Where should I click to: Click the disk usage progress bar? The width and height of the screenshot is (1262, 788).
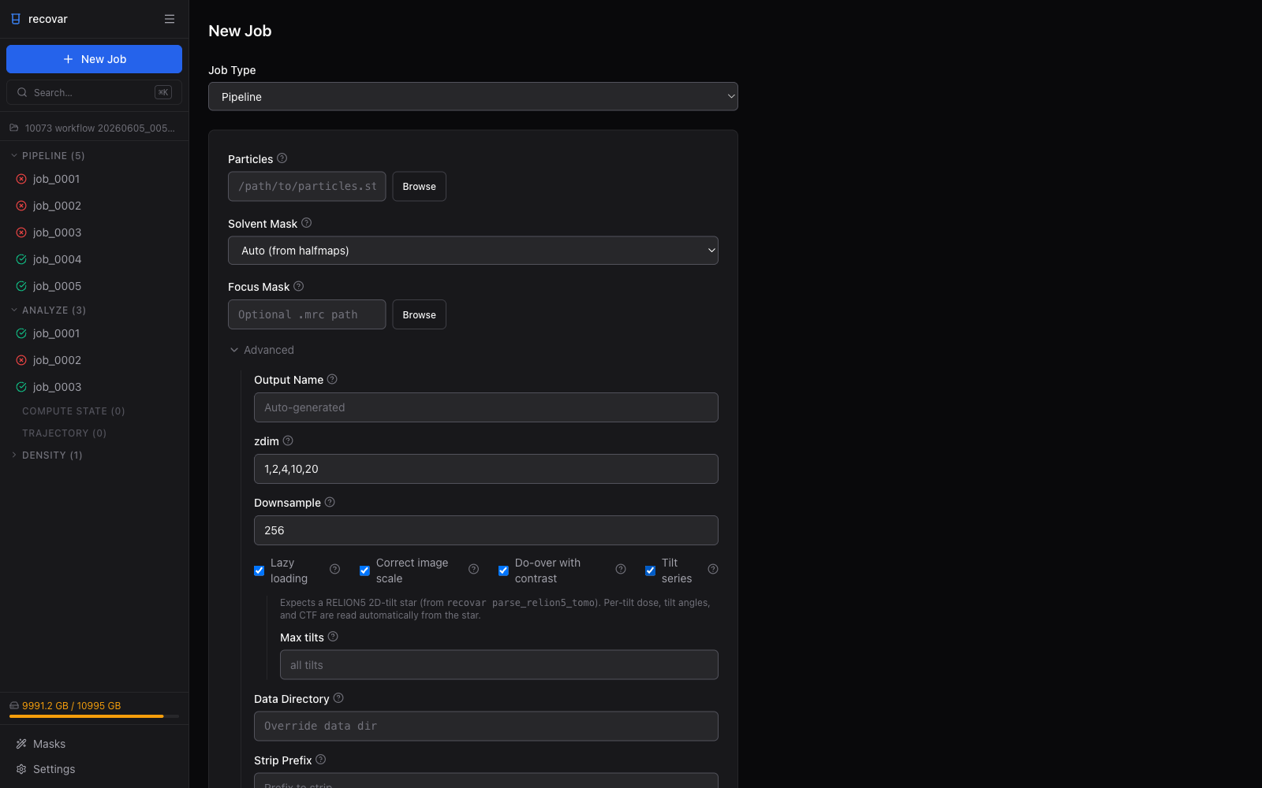point(94,716)
